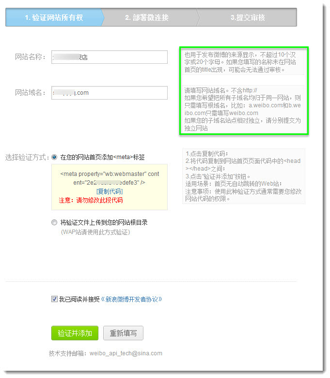Click the 复制代码 link

point(110,191)
